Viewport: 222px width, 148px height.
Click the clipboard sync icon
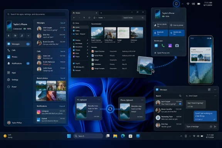click(110, 109)
